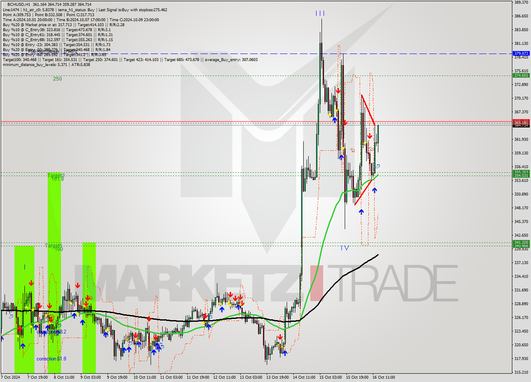This screenshot has width=531, height=382.
Task: Click the blue 'I V' wave label
Action: [x=345, y=248]
